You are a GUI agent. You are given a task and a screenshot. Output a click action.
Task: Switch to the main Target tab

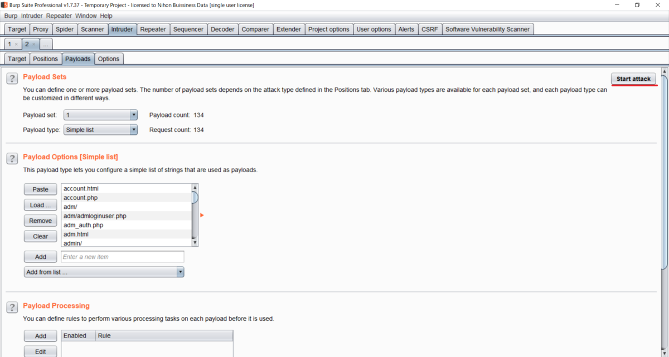click(17, 29)
